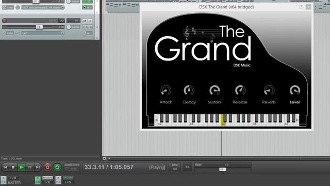Open the gray FX button on the second mixer strip
The width and height of the screenshot is (330, 186).
(x=58, y=180)
